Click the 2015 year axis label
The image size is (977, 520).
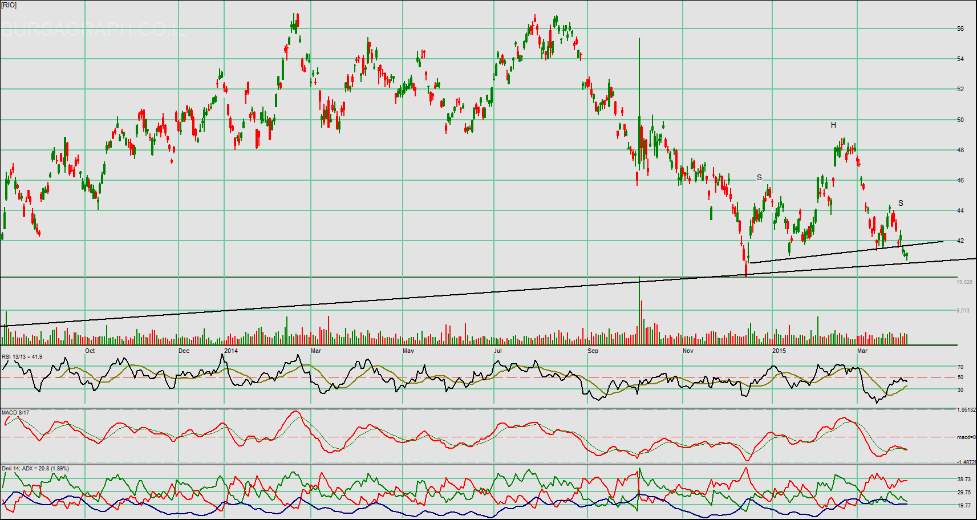pos(779,351)
